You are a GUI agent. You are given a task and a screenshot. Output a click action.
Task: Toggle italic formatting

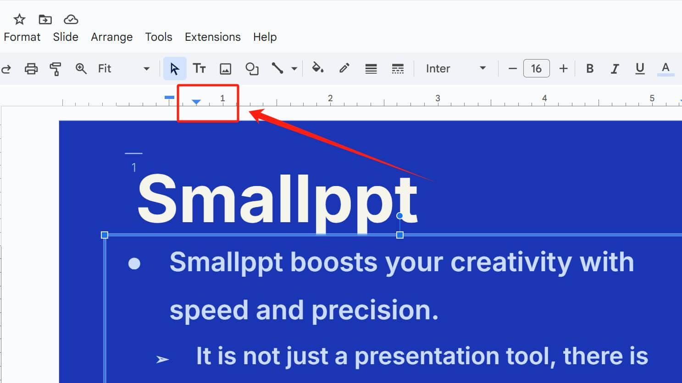tap(615, 69)
